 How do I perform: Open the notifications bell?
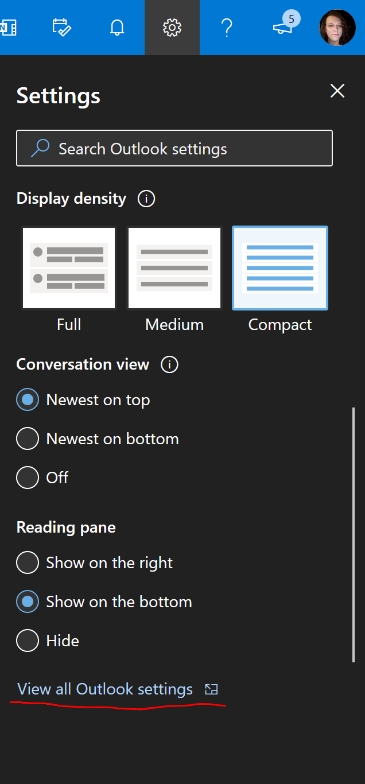117,28
